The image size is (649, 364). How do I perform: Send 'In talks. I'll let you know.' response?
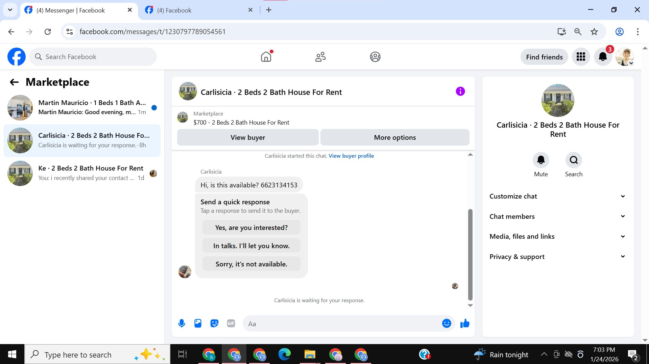[x=251, y=246]
